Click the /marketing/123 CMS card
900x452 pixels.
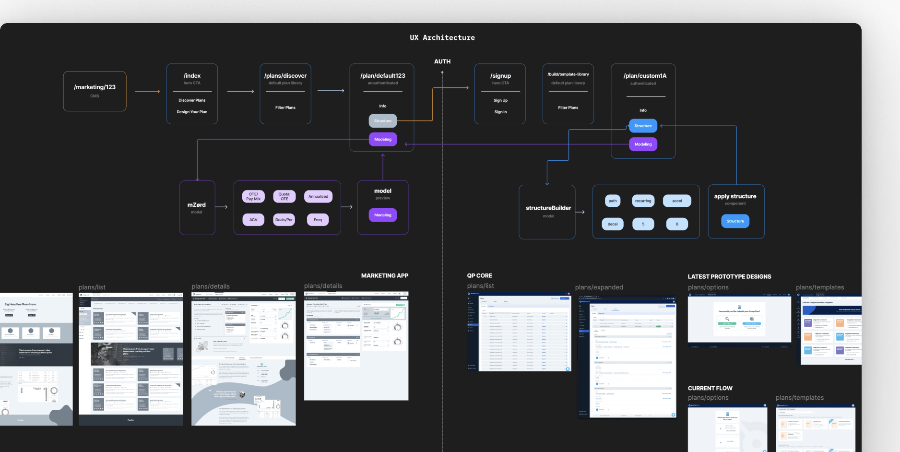click(95, 91)
